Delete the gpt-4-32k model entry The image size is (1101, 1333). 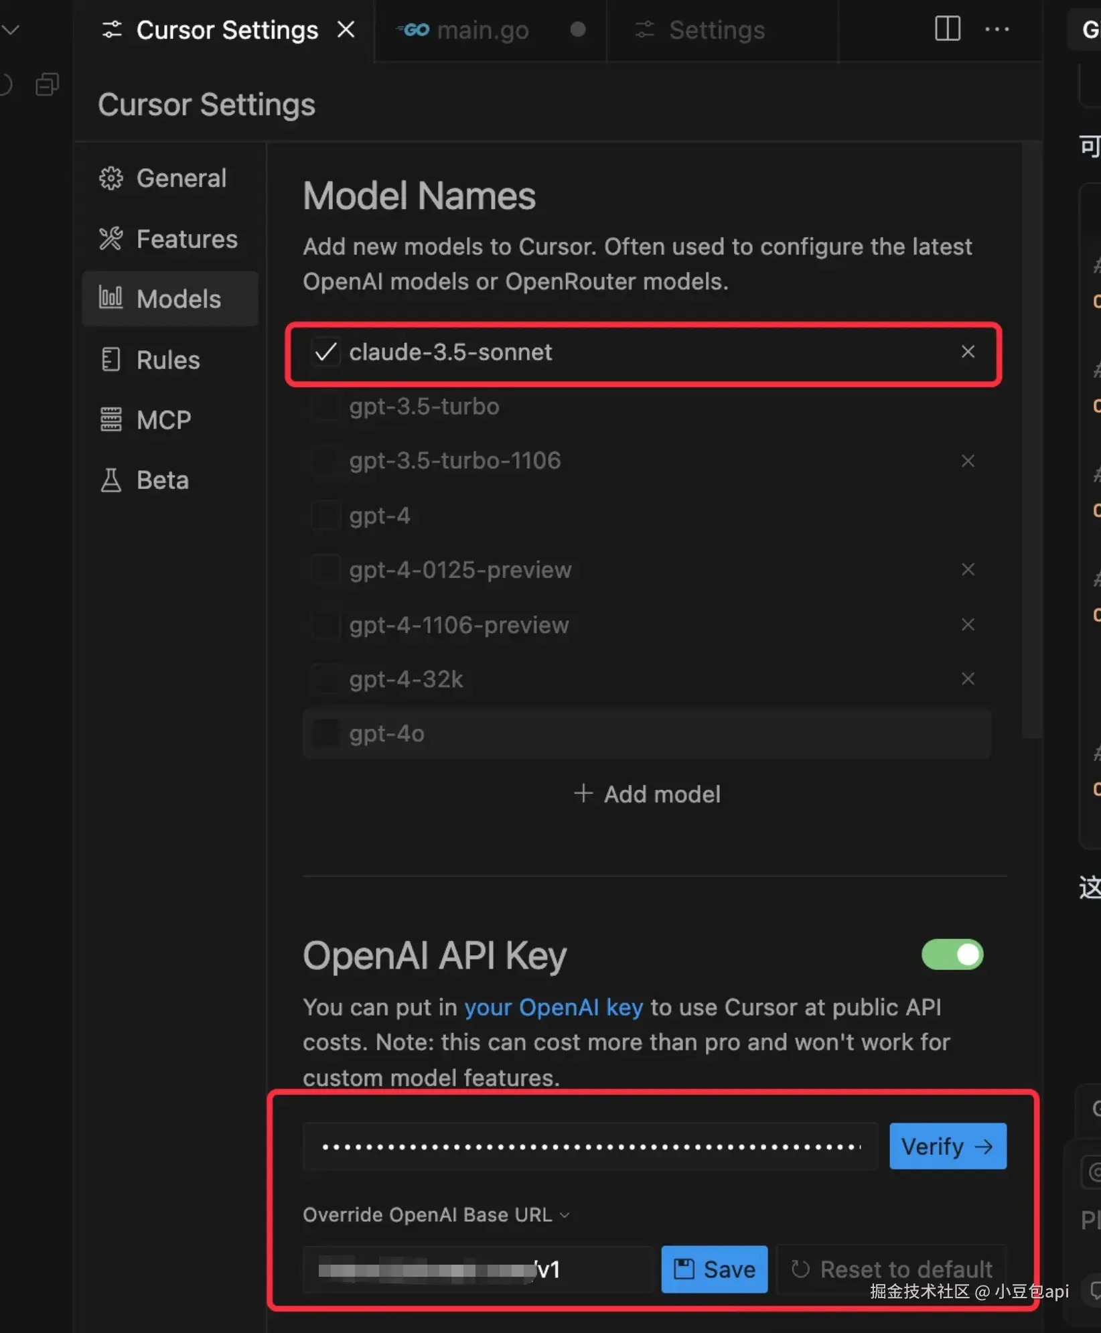pos(968,679)
